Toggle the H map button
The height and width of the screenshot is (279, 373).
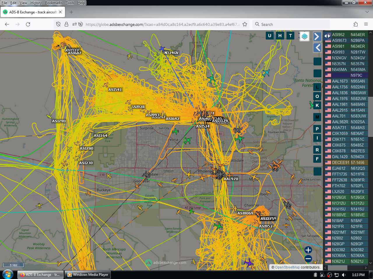point(280,36)
